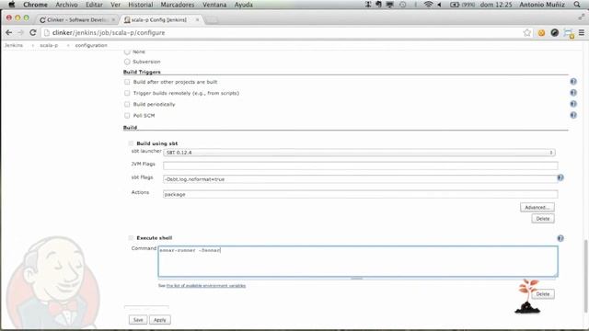Open the Marcadores menu
This screenshot has width=589, height=331.
click(x=178, y=5)
